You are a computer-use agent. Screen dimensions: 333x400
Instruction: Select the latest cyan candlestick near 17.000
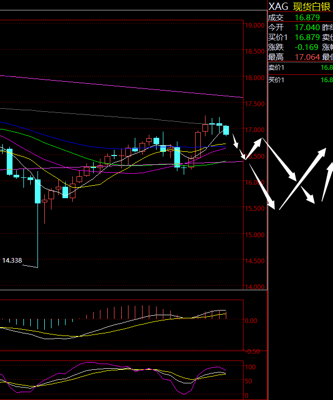click(x=226, y=130)
